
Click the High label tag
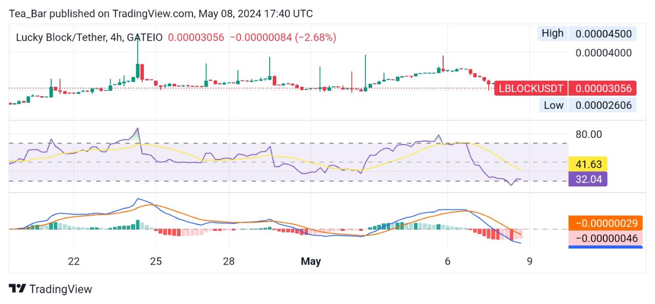click(x=552, y=33)
